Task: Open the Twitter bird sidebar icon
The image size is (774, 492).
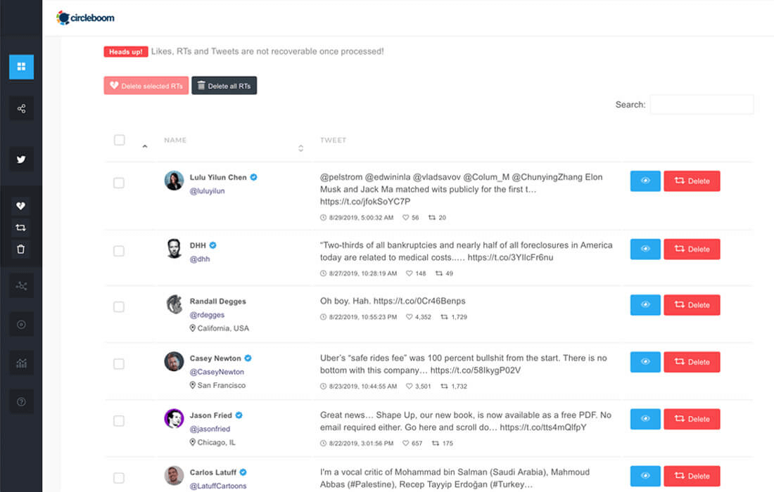Action: (21, 160)
